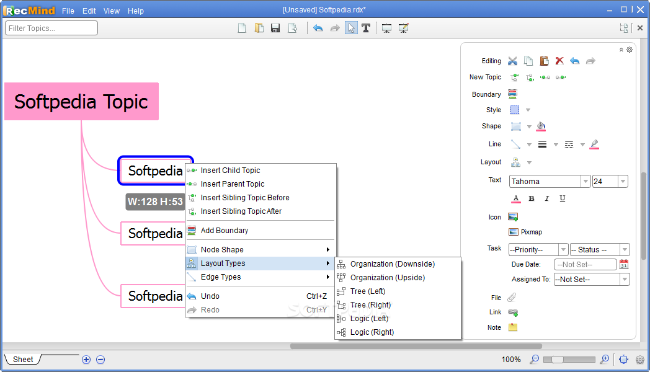Image resolution: width=650 pixels, height=372 pixels.
Task: Attach a file with the paperclip icon
Action: point(512,298)
